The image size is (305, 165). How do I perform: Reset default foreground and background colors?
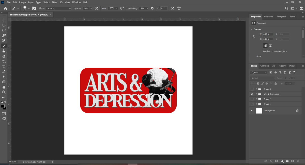point(2,102)
